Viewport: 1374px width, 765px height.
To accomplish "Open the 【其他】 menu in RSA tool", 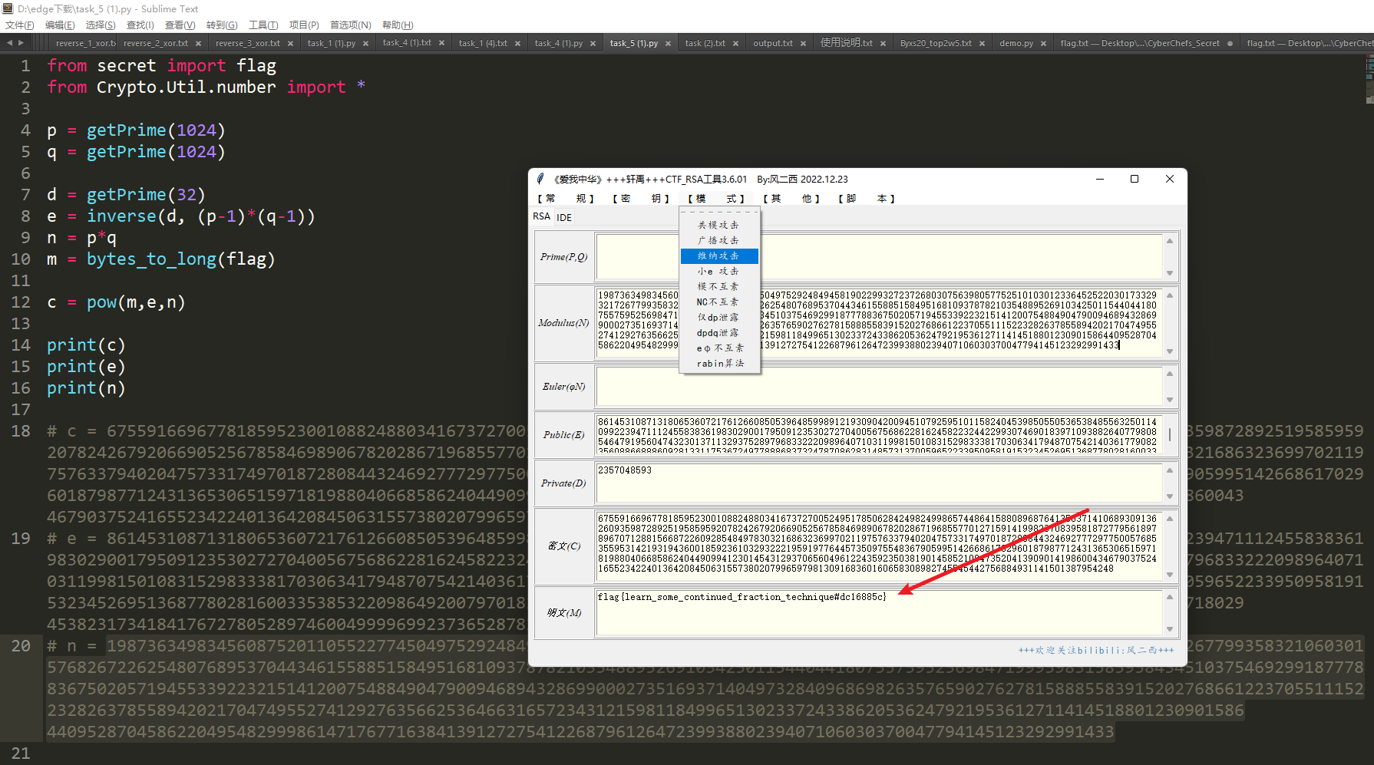I will 791,199.
